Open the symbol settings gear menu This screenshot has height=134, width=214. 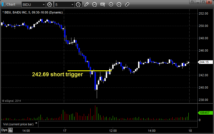pyautogui.click(x=49, y=4)
